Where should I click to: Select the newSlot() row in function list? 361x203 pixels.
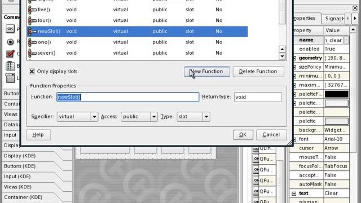pos(138,32)
